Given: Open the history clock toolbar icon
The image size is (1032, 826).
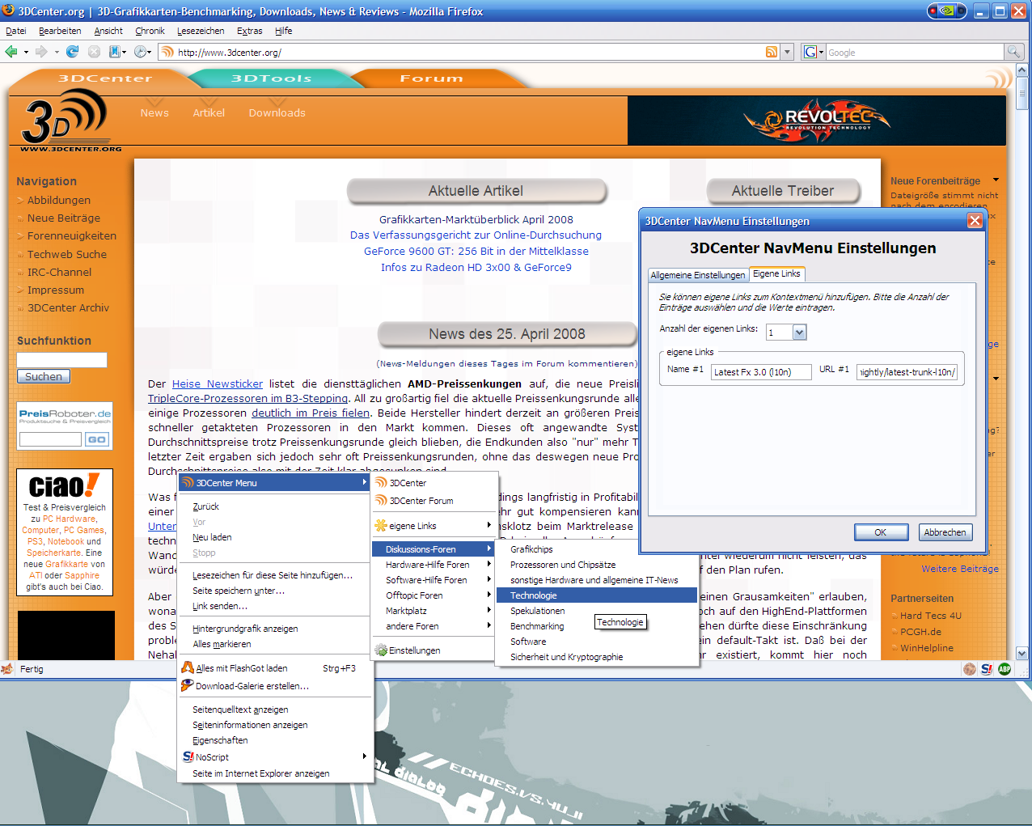Looking at the screenshot, I should [141, 52].
